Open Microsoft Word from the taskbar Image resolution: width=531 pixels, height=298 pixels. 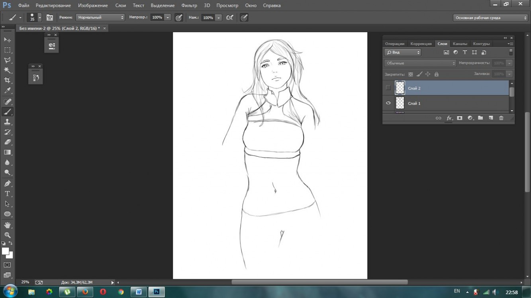(x=139, y=292)
